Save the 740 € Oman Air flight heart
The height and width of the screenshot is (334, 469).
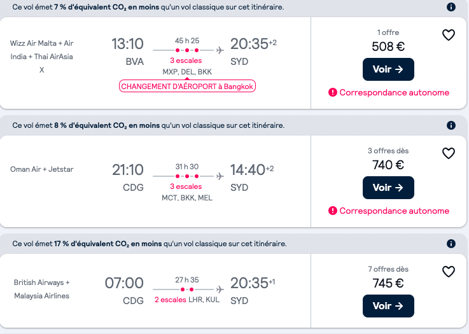[449, 153]
